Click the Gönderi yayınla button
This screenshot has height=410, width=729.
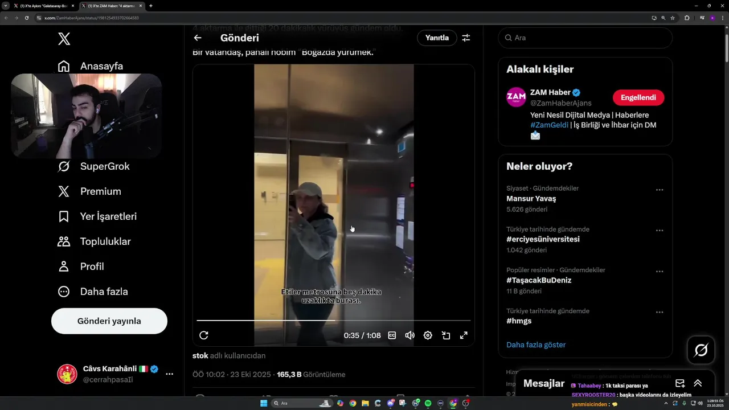(109, 321)
